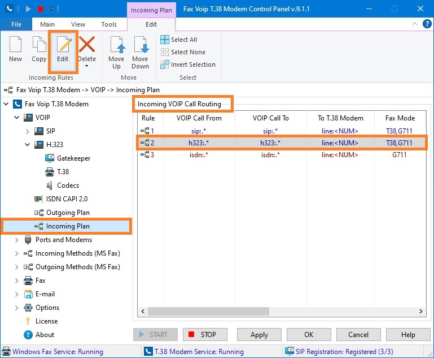Switch to the Edit tab
Image resolution: width=434 pixels, height=358 pixels.
click(x=151, y=24)
